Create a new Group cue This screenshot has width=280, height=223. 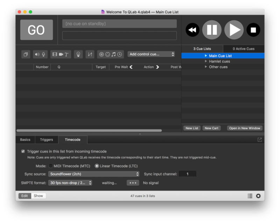click(26, 54)
